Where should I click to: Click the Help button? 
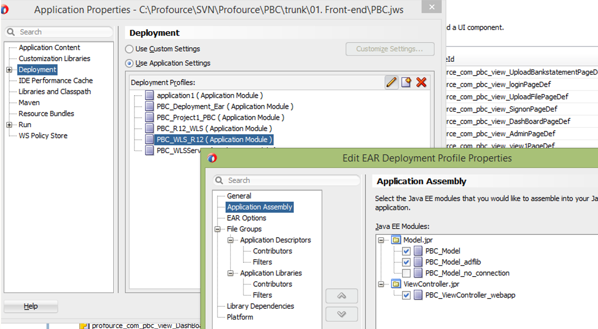31,306
